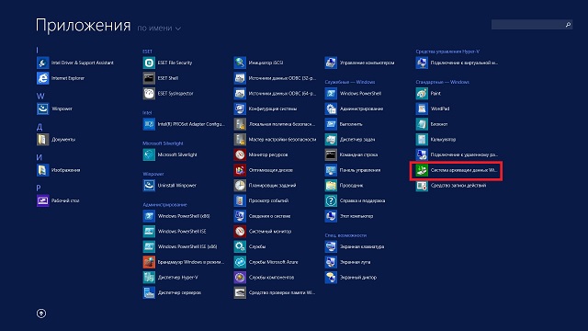The width and height of the screenshot is (588, 331).
Task: Open ESET Shell
Action: pos(161,78)
